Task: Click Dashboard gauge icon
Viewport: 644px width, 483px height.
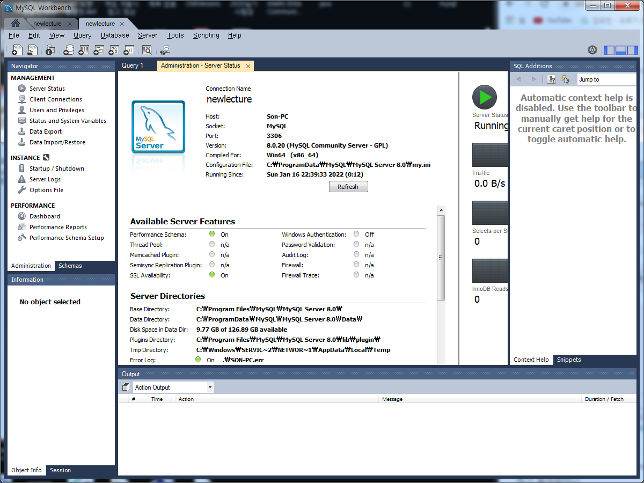Action: point(21,216)
